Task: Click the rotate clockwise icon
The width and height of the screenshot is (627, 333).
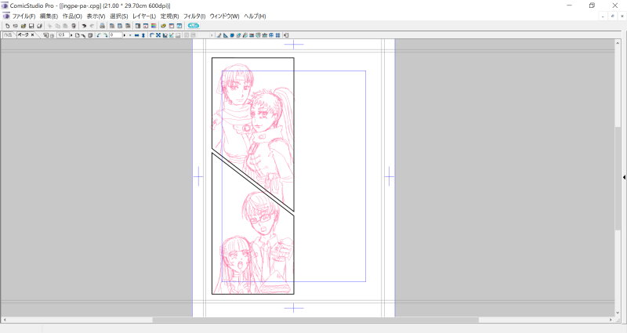Action: [x=106, y=35]
